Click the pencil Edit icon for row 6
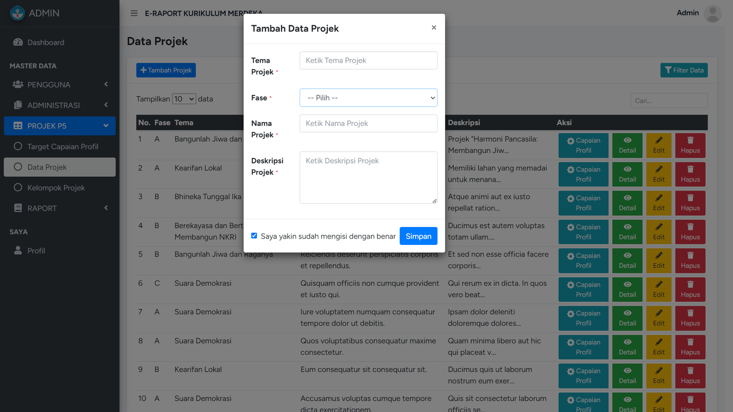733x412 pixels. [x=659, y=284]
